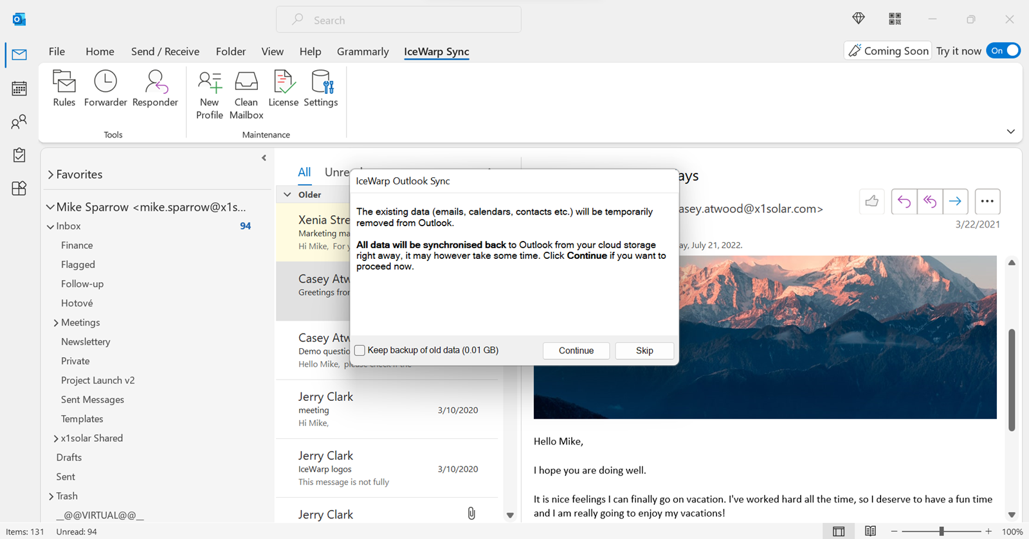Open the License dialog
This screenshot has width=1029, height=539.
click(284, 89)
